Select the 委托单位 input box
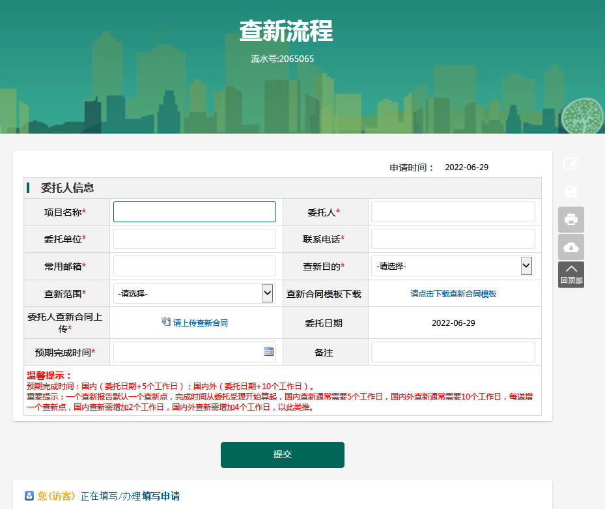Viewport: 605px width, 509px height. pyautogui.click(x=194, y=239)
